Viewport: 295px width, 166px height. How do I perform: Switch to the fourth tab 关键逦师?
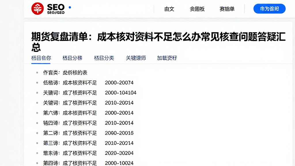pyautogui.click(x=136, y=58)
